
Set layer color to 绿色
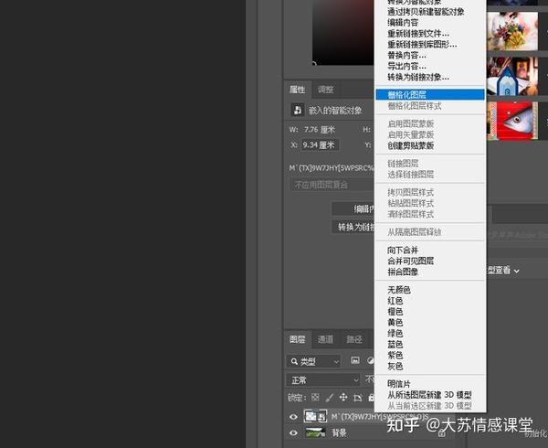[430, 334]
